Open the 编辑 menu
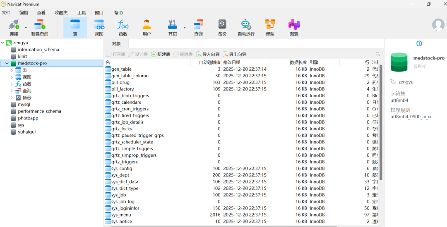The image size is (447, 227). tap(24, 12)
